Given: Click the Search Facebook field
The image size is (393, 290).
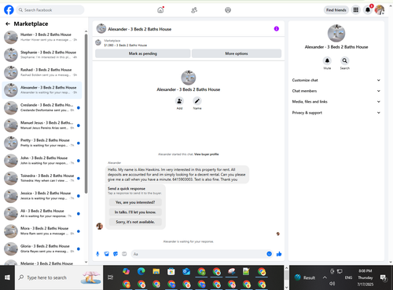Looking at the screenshot, I should point(50,10).
